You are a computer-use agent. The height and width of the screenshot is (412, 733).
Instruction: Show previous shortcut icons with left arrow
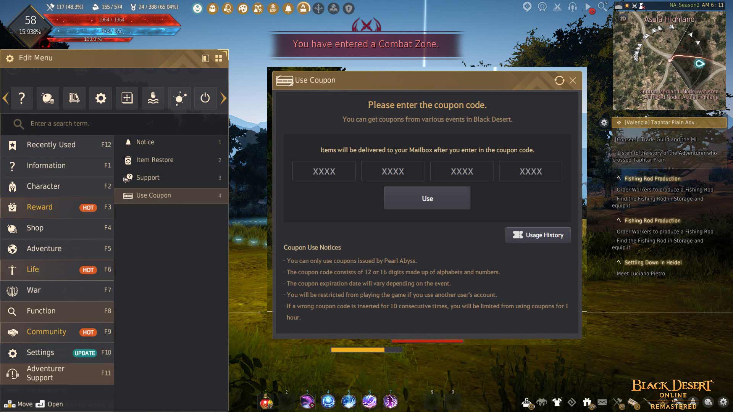click(x=5, y=98)
